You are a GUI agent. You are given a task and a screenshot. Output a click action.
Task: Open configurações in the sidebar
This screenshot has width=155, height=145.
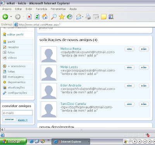pyautogui.click(x=17, y=93)
